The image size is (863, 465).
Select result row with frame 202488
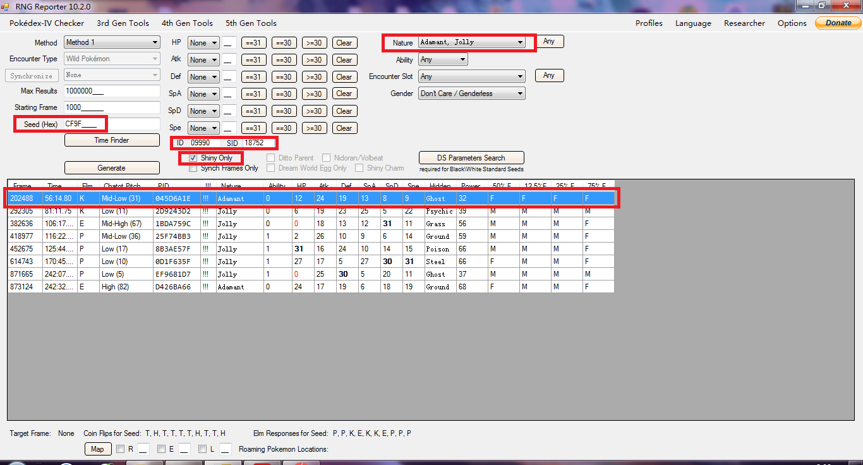point(311,198)
